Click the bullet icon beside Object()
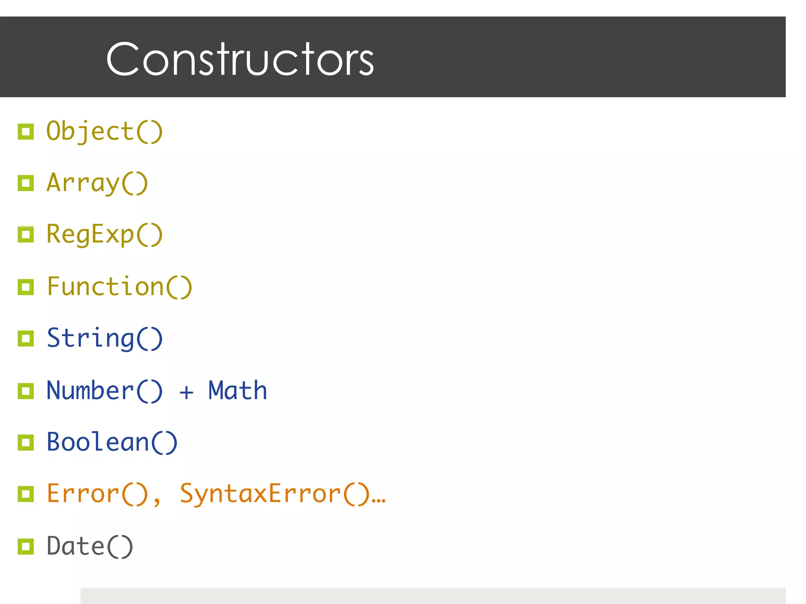806x604 pixels. 26,132
